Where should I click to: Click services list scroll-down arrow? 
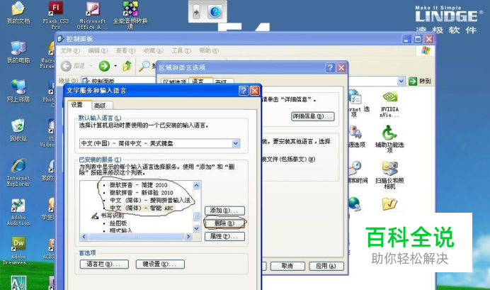click(x=197, y=229)
